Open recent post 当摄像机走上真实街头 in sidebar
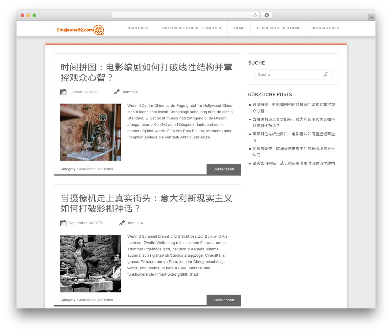Screen dimensions: 392x332 pyautogui.click(x=293, y=123)
